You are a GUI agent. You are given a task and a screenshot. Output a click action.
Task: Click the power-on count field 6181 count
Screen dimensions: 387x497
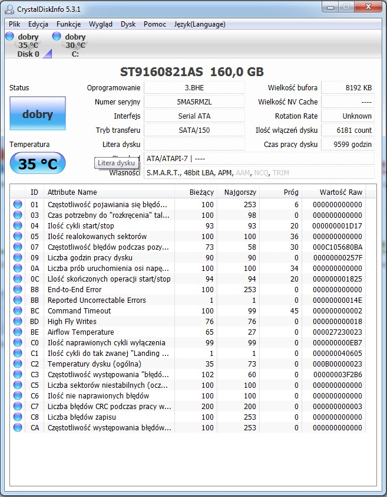click(x=348, y=130)
